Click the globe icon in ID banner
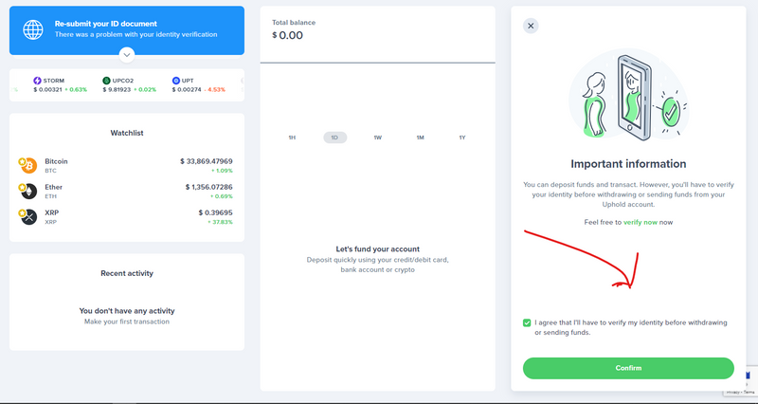Screen dimensions: 758x404 click(x=33, y=29)
